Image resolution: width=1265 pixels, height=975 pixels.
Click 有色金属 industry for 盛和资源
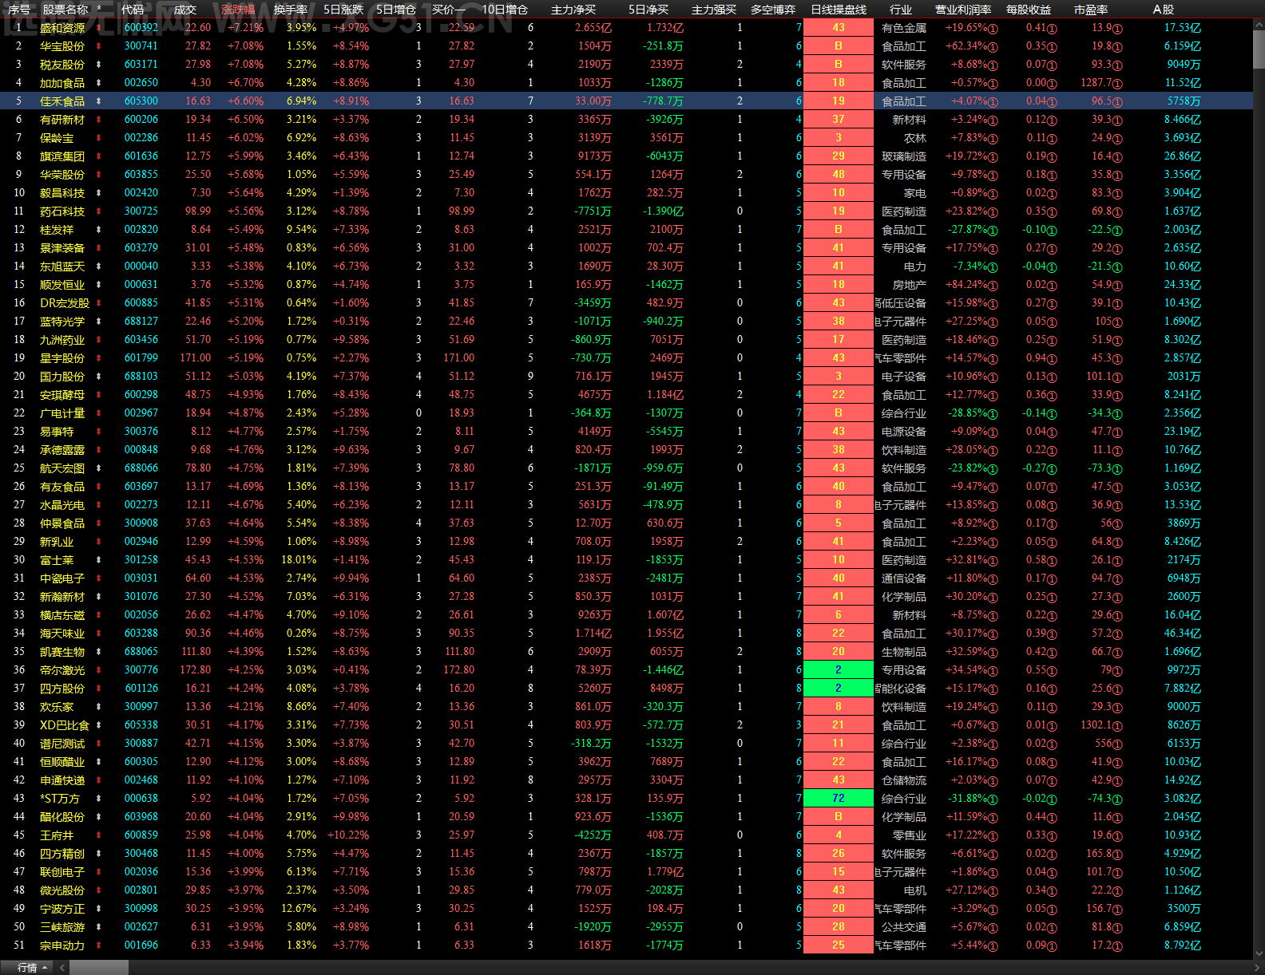[x=904, y=28]
